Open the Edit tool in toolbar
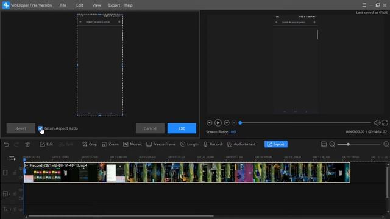Image resolution: width=390 pixels, height=219 pixels. tap(46, 144)
